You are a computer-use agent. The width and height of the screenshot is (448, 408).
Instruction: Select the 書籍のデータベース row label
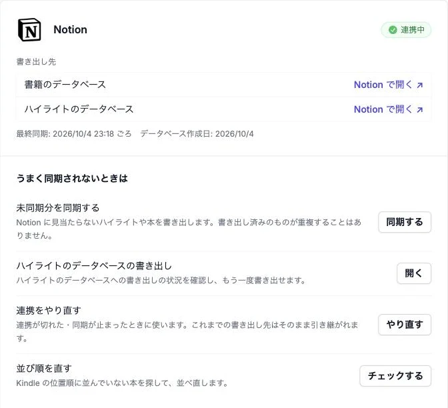(x=65, y=85)
